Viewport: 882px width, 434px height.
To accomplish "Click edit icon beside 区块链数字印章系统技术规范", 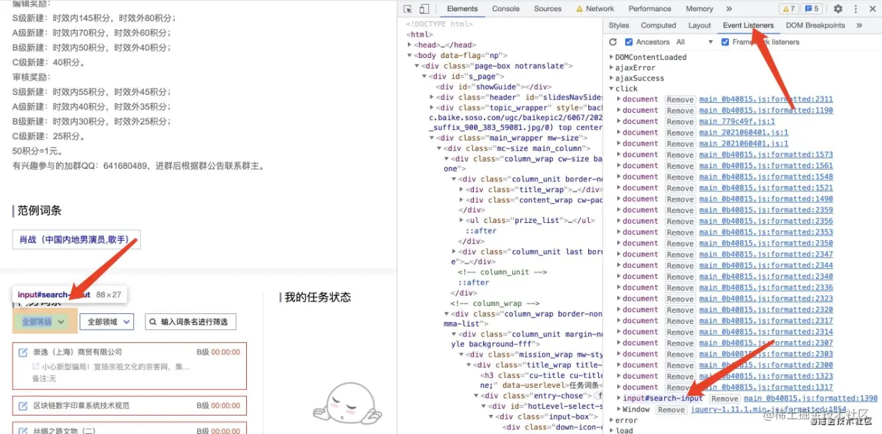I will (23, 406).
